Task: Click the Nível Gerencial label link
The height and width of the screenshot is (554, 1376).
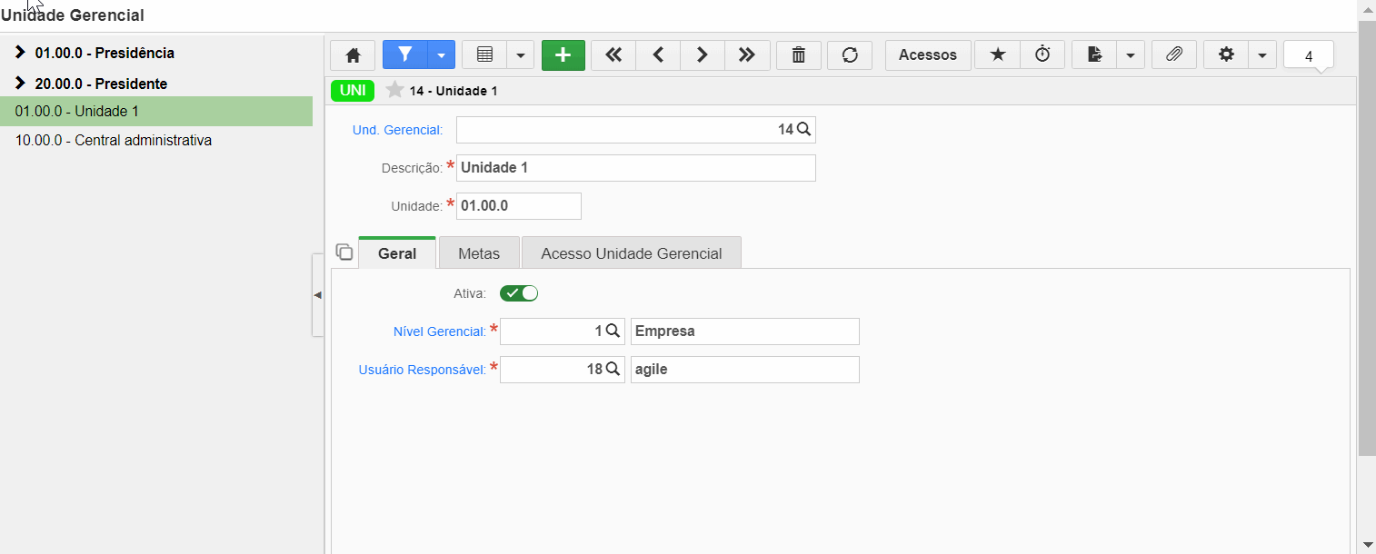Action: coord(440,331)
